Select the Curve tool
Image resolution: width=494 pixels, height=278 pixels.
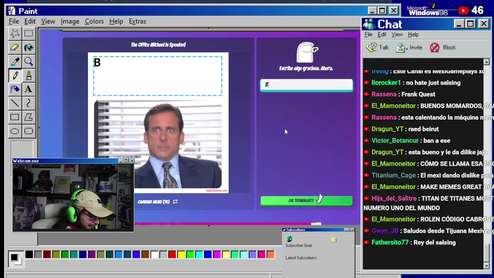coord(29,103)
